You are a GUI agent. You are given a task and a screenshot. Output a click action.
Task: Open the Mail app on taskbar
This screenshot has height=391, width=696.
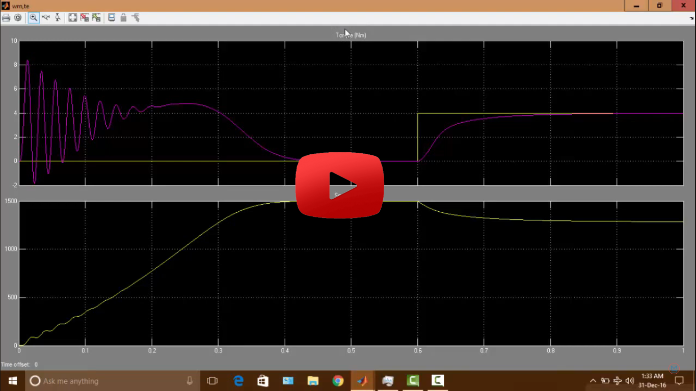pos(288,381)
